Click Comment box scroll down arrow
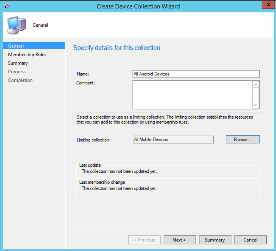Viewport: 276px width, 251px height. [x=255, y=105]
